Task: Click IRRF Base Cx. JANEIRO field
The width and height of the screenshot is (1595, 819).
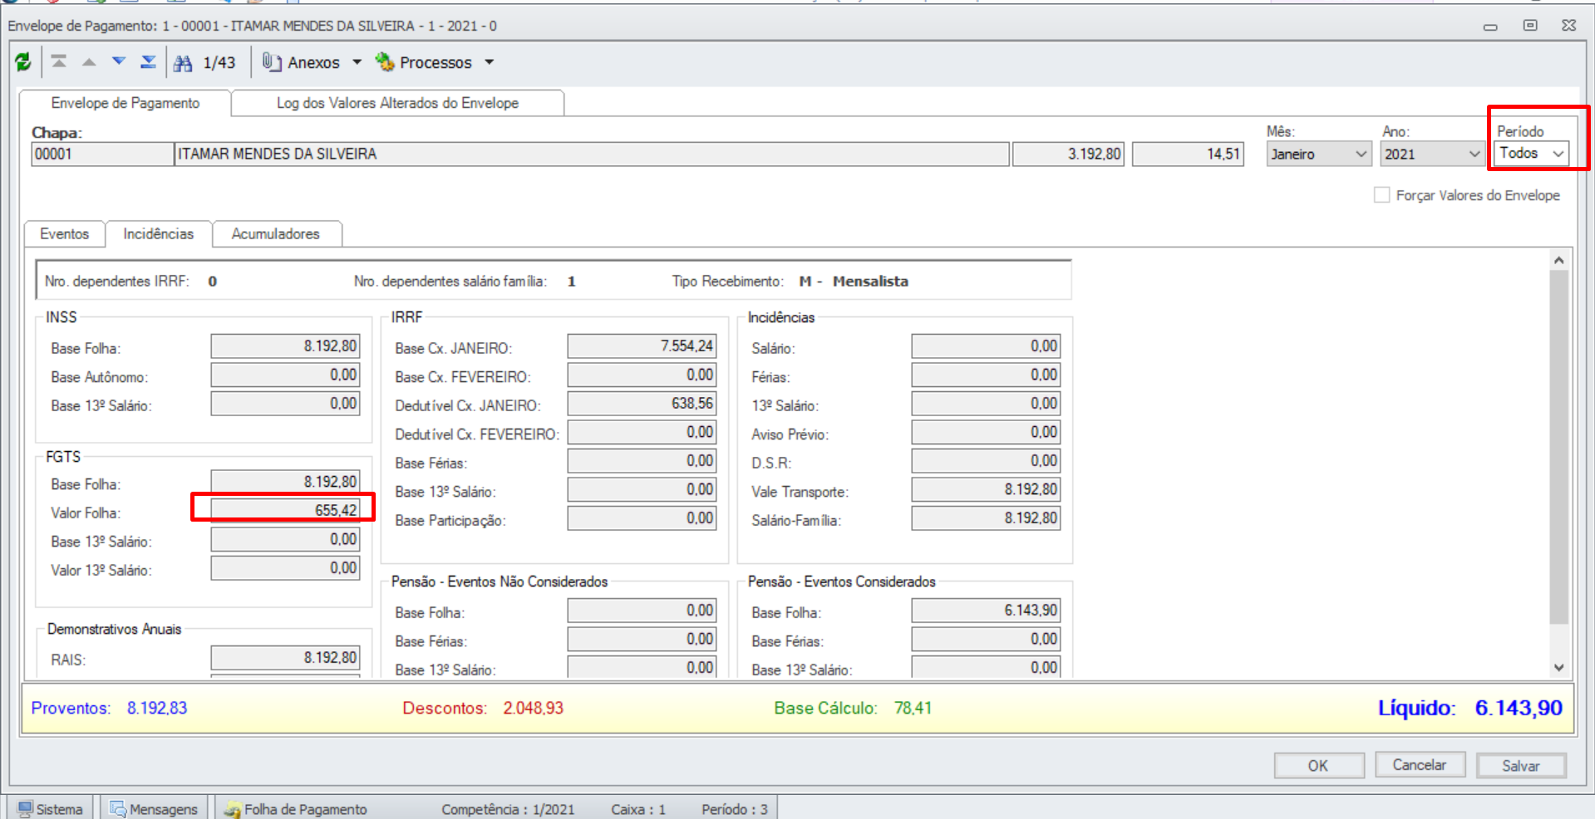Action: [x=642, y=346]
